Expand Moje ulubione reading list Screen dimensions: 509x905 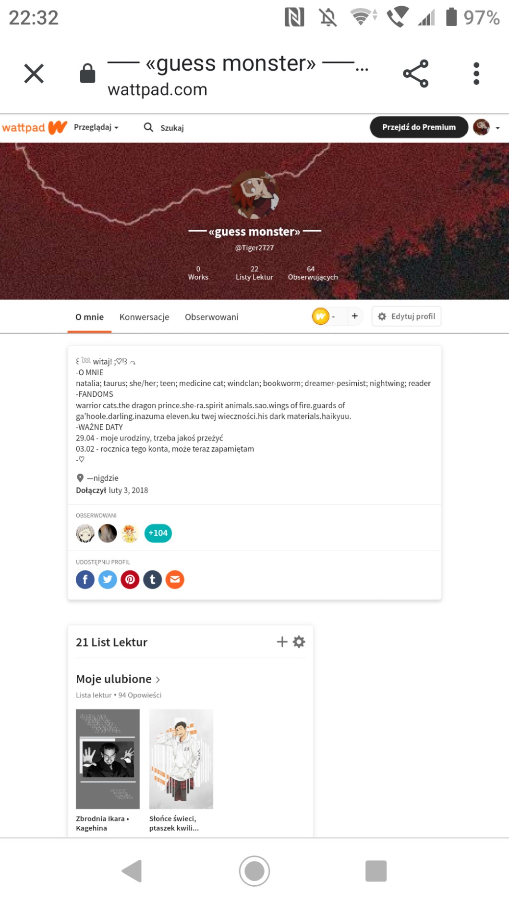118,679
